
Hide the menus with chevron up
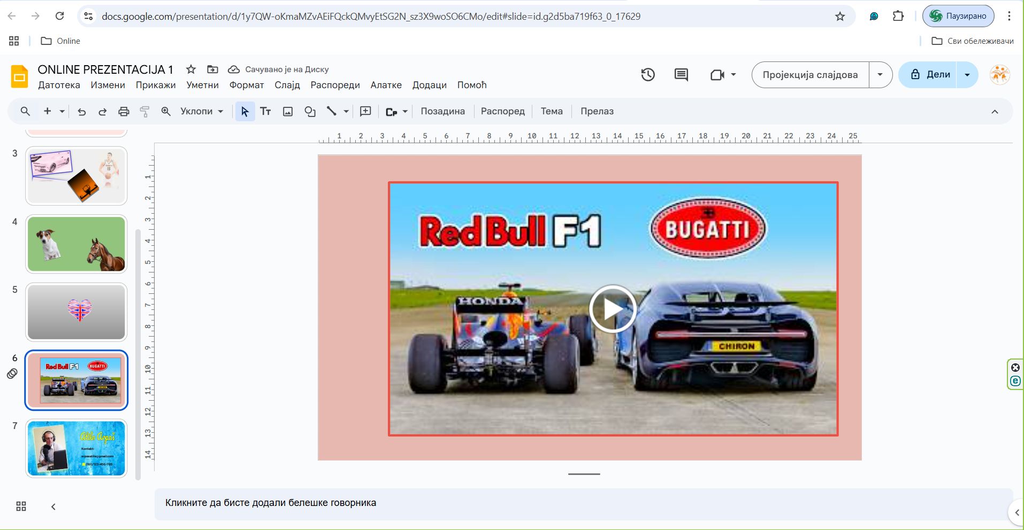995,112
